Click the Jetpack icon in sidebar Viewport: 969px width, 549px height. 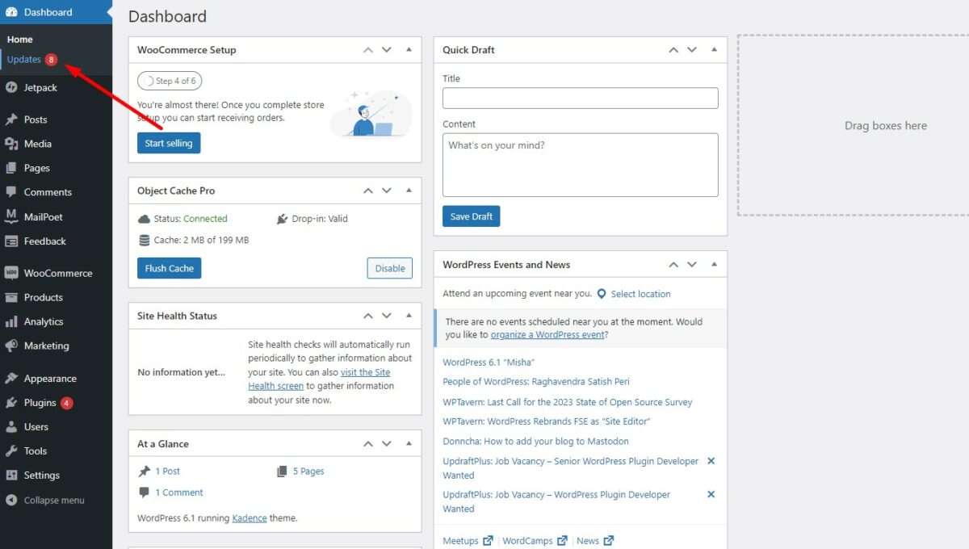(x=11, y=87)
